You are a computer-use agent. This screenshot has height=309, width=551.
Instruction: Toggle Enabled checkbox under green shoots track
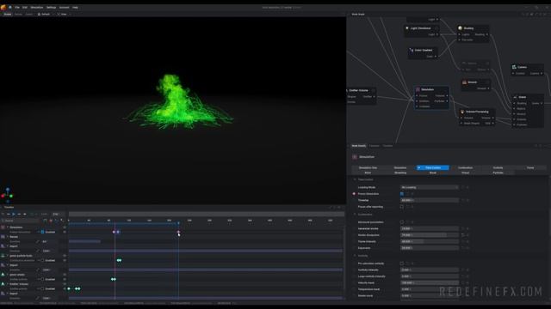pos(42,279)
